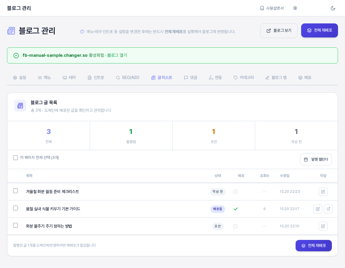This screenshot has width=345, height=268.
Task: Click the 초안 count stat card
Action: click(214, 135)
